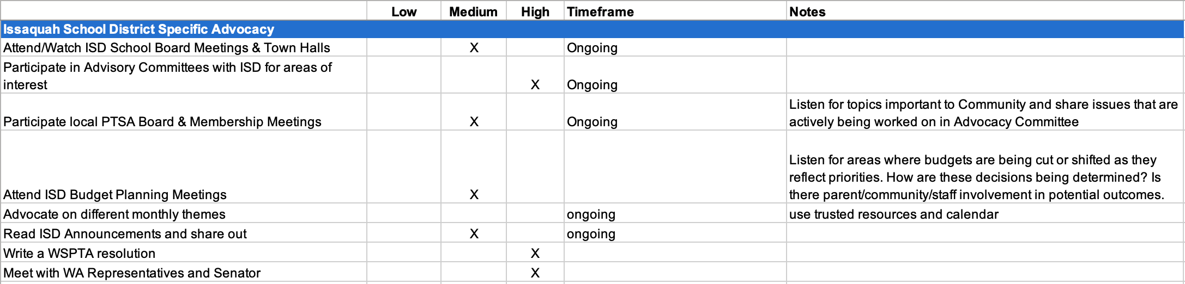
Task: Click the High X for Advisory Committees
Action: click(x=535, y=85)
